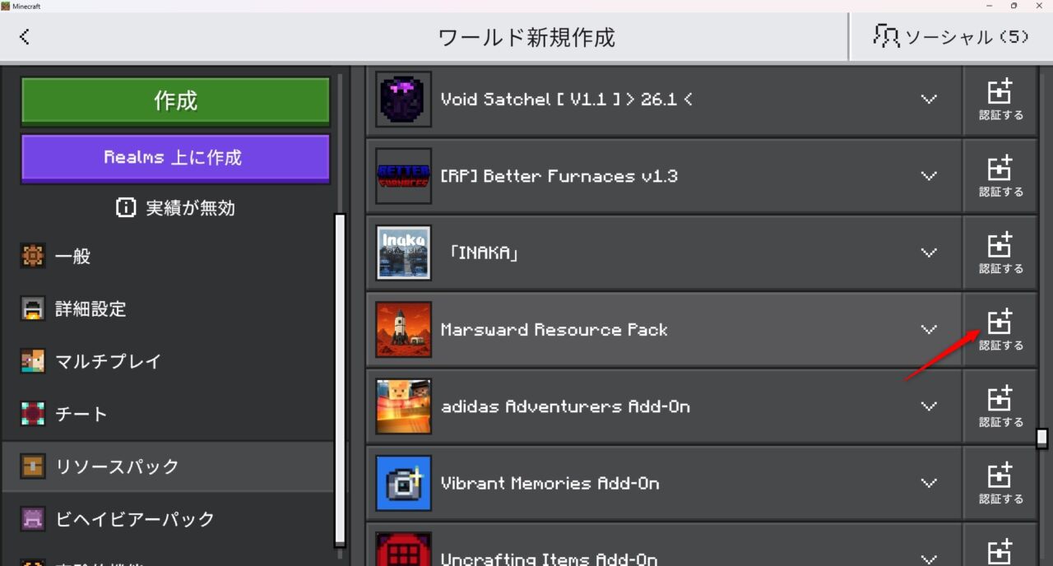Open the ソーシャル (5) friends panel
1053x566 pixels.
point(952,37)
